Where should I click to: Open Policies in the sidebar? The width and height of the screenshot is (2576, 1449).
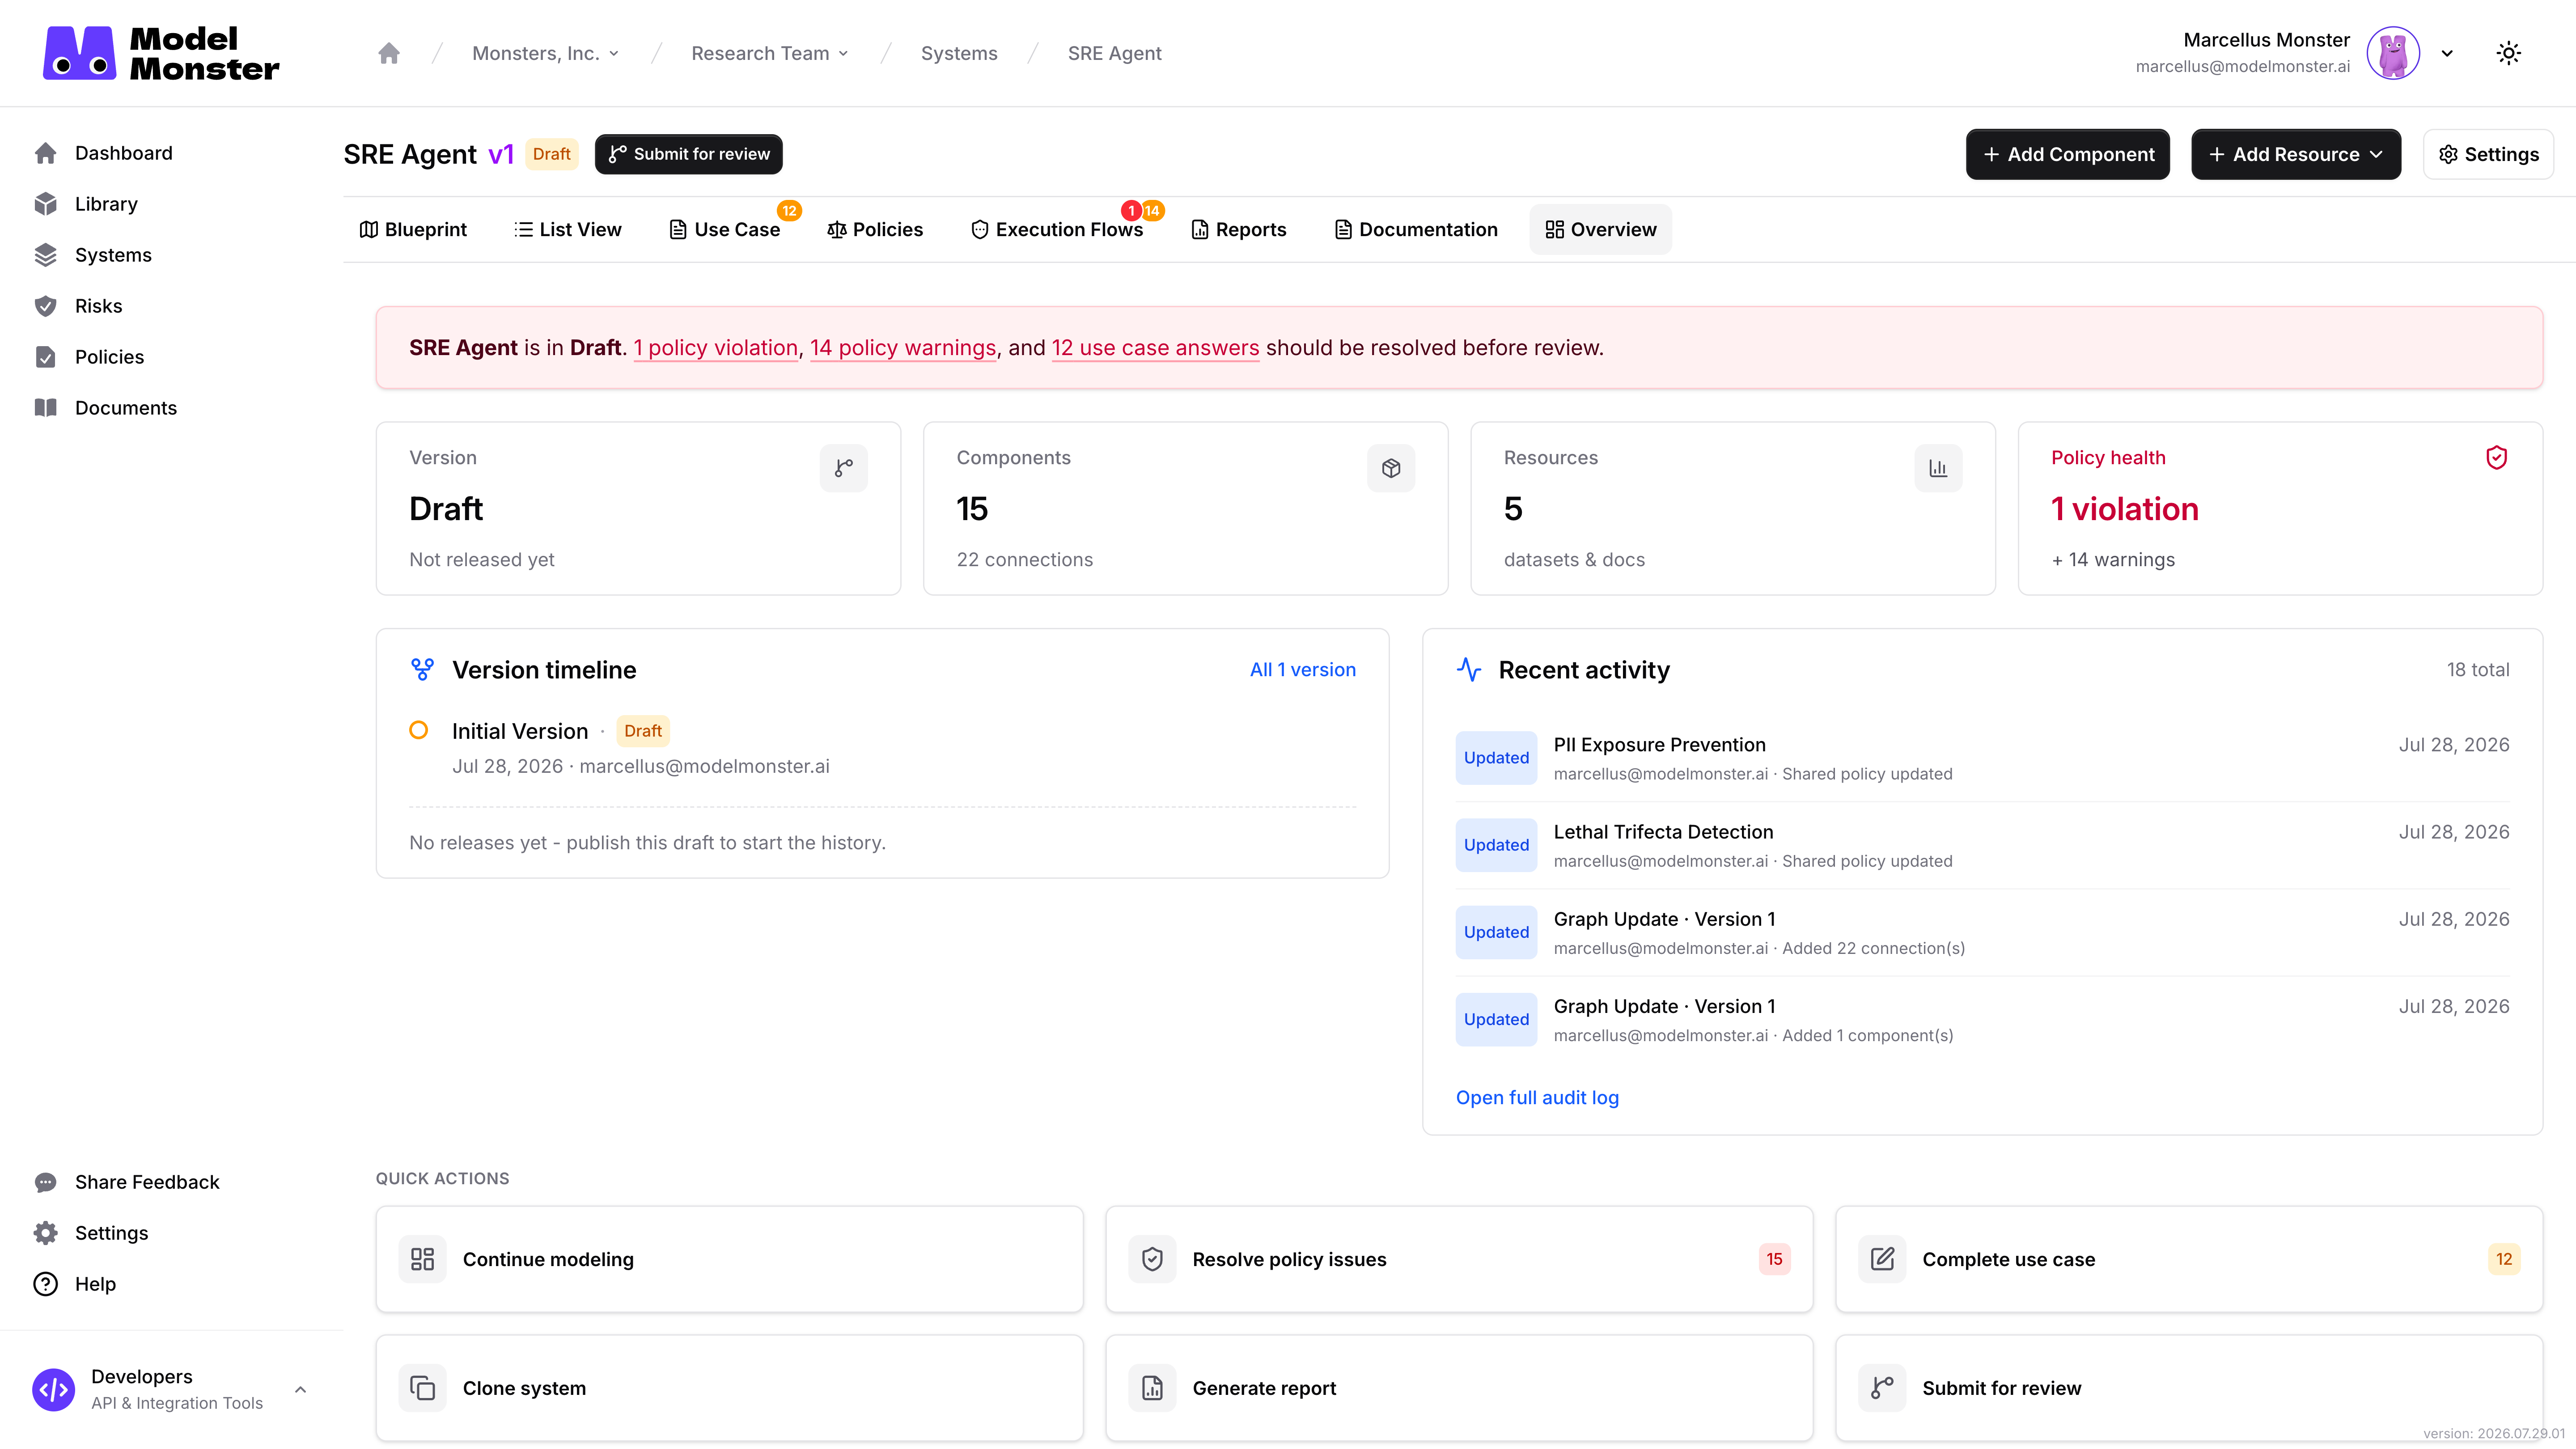(x=109, y=357)
